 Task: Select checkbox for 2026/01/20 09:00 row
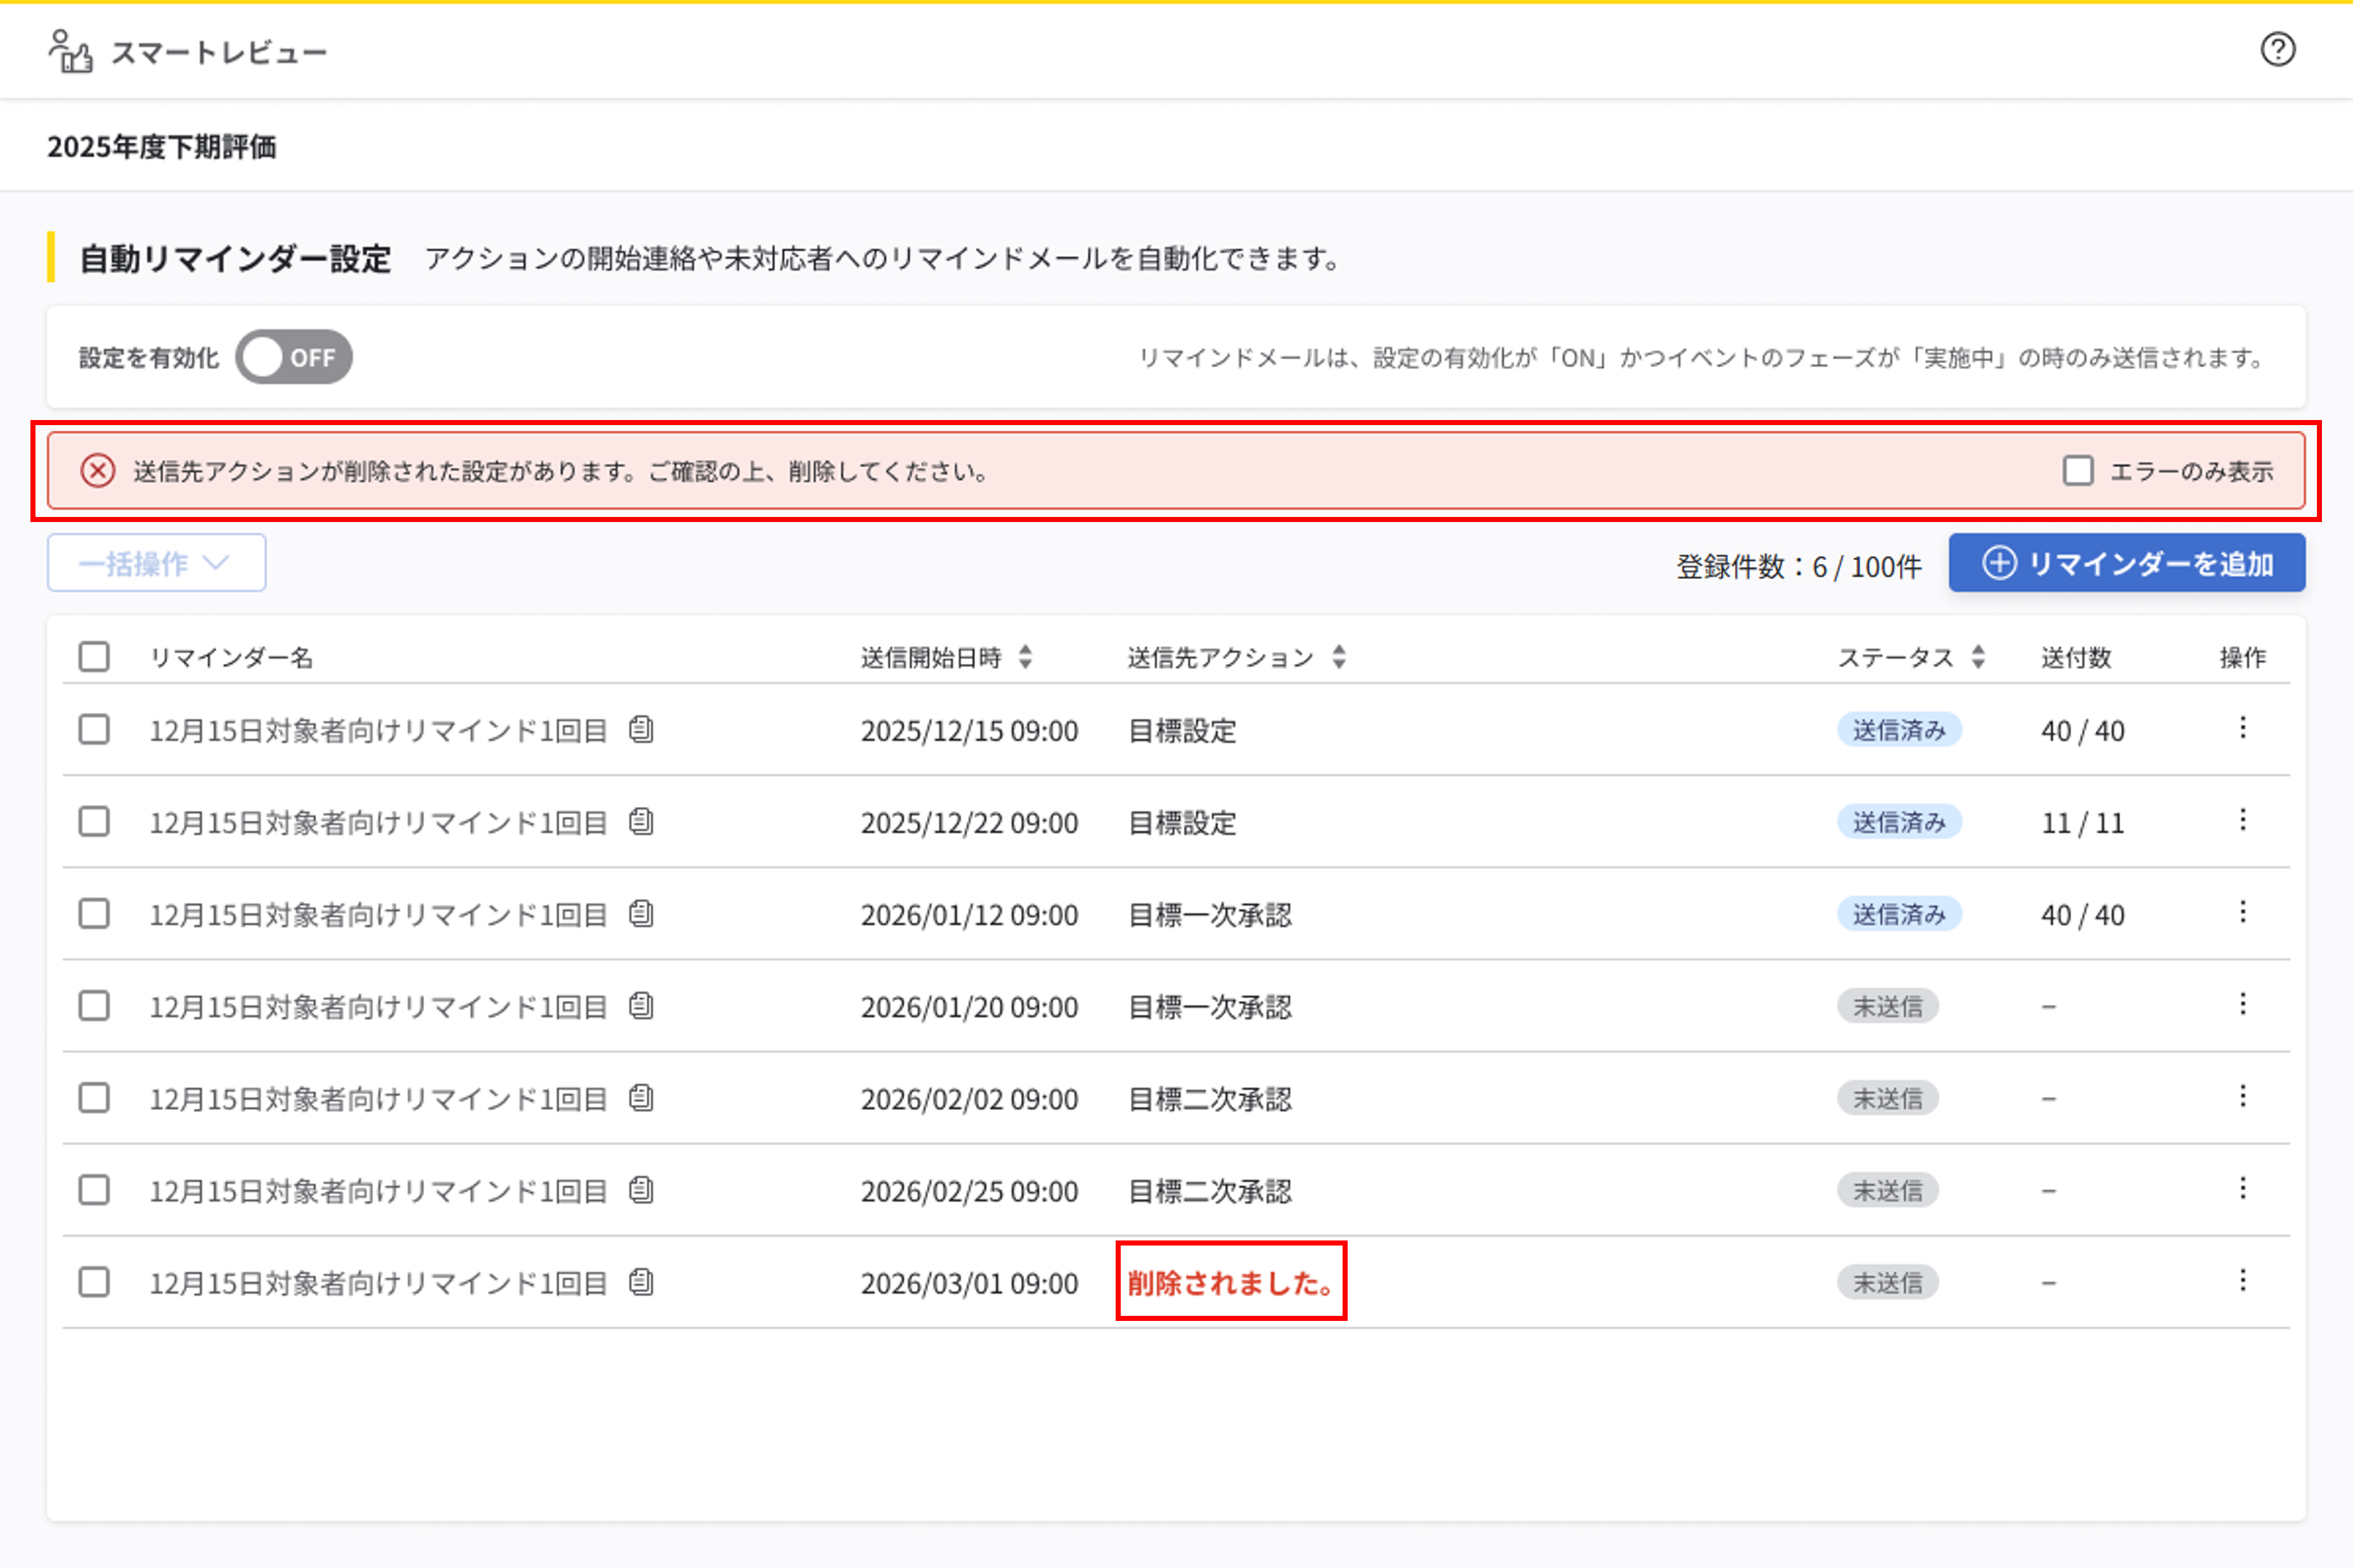point(94,1006)
